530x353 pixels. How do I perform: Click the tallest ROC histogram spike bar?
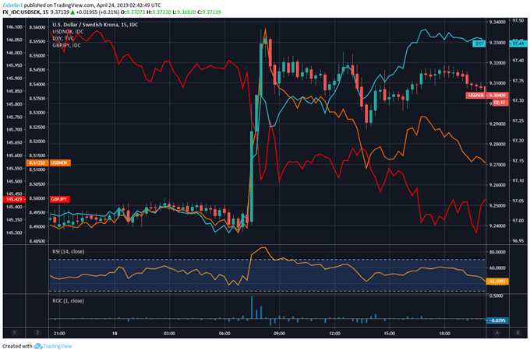(x=252, y=307)
